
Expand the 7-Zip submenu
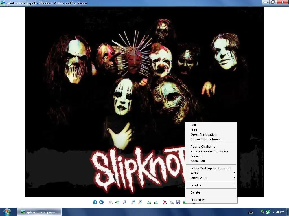[x=211, y=173]
